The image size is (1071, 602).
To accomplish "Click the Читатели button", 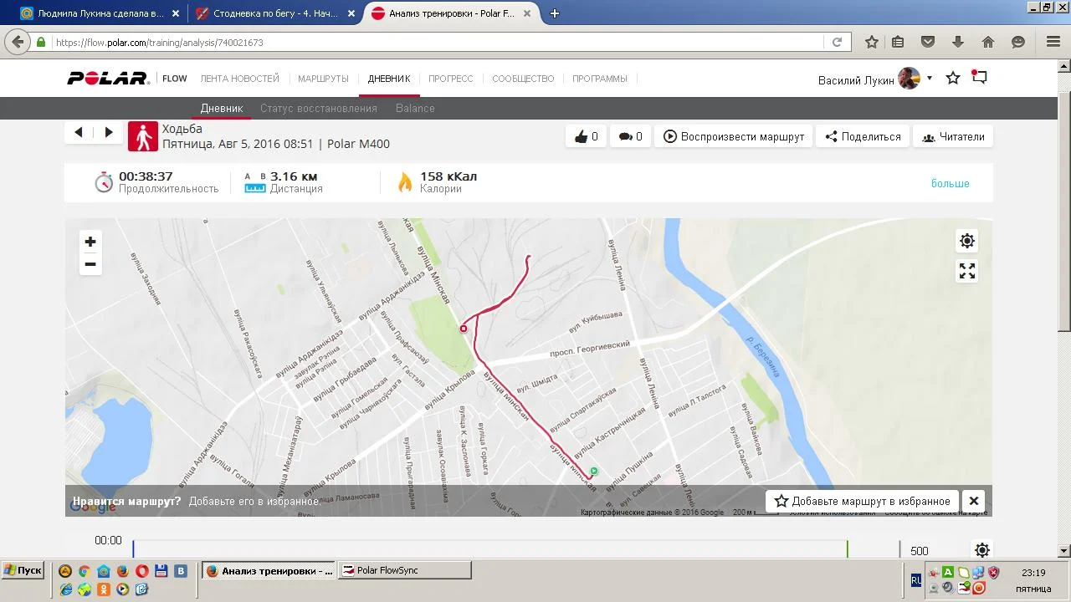I will [953, 136].
